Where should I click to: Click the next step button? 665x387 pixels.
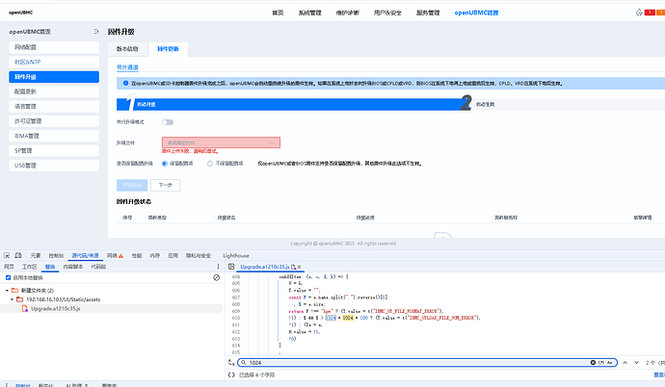tap(166, 185)
